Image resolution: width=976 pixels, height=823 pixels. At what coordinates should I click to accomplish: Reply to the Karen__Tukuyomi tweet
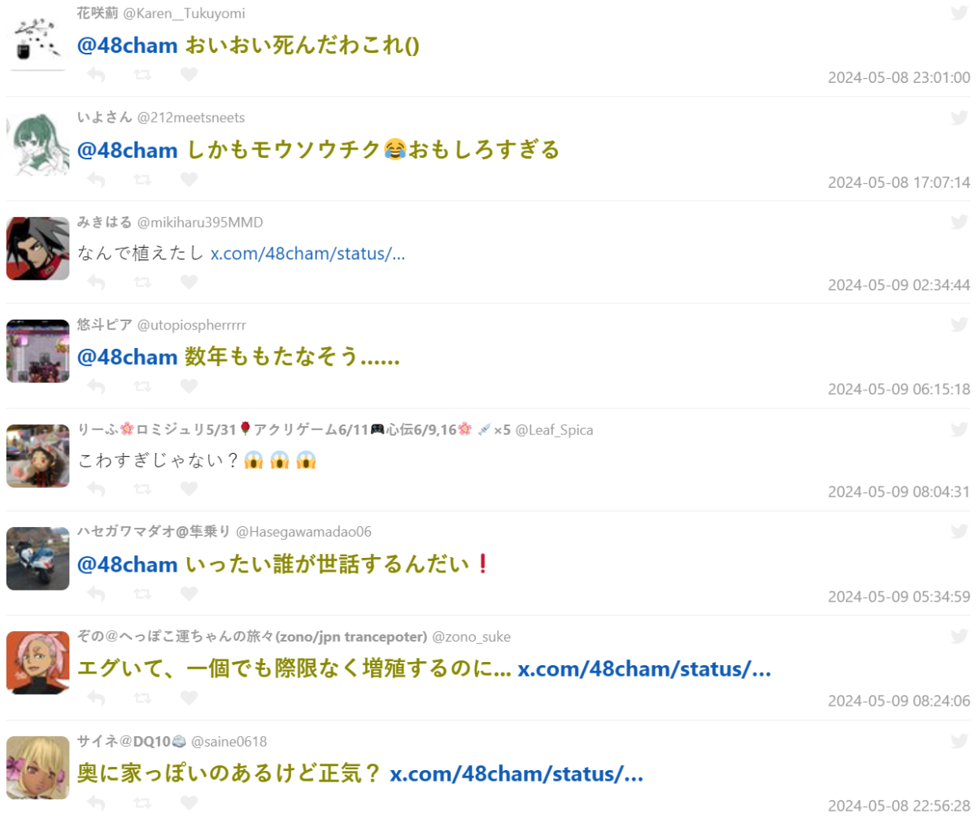coord(96,75)
